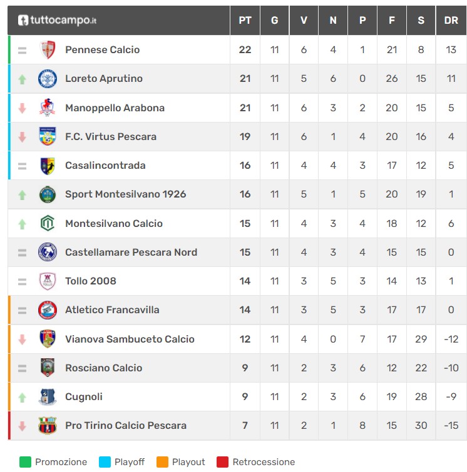Open the Castellamare Pescara Nord team link
Screen dimensions: 467x472
tap(131, 253)
